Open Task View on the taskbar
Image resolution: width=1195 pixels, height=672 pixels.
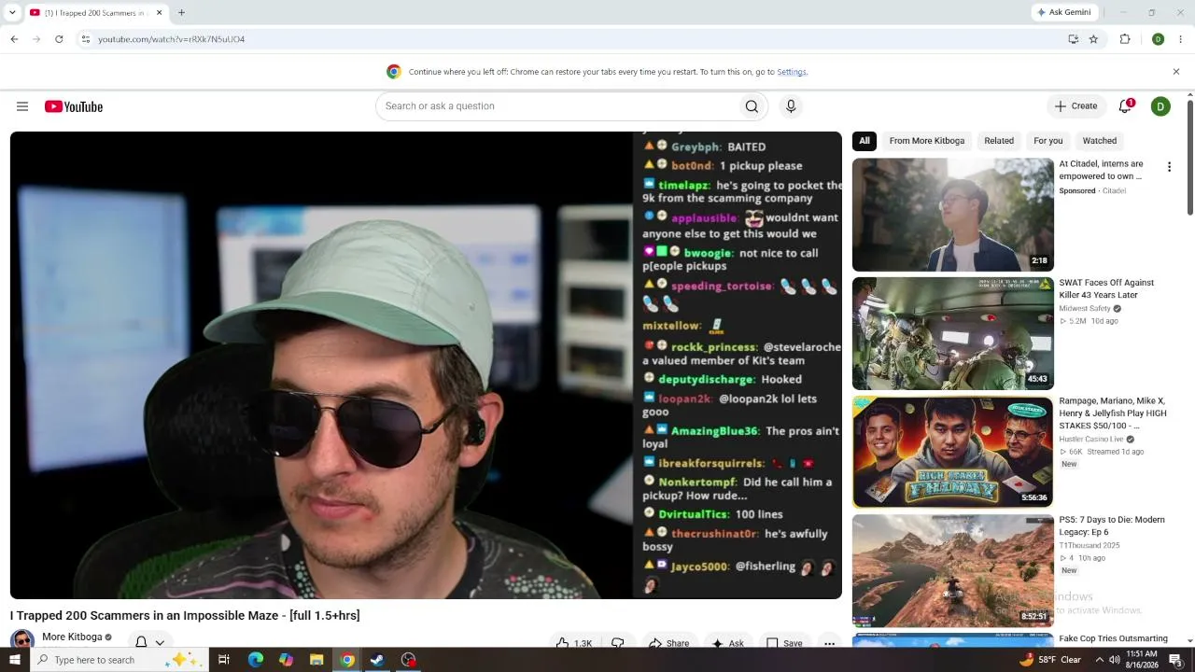[x=224, y=660]
